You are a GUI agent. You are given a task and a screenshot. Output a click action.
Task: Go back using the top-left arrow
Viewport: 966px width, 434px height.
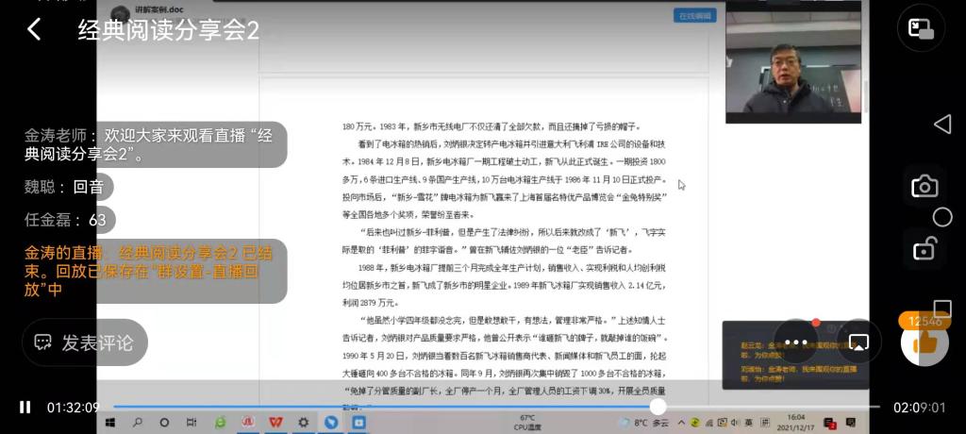tap(34, 30)
